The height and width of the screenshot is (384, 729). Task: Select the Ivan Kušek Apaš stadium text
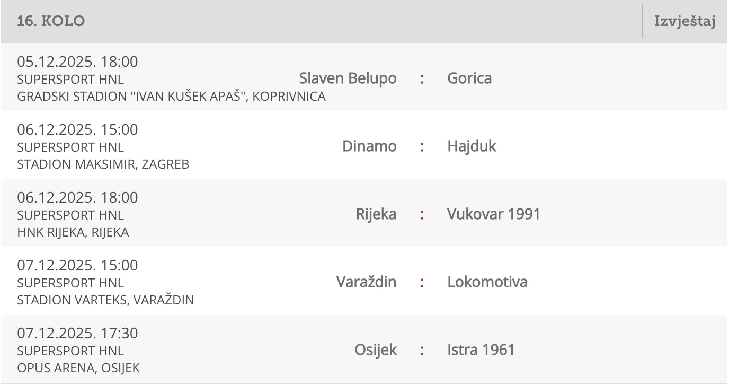coord(171,97)
